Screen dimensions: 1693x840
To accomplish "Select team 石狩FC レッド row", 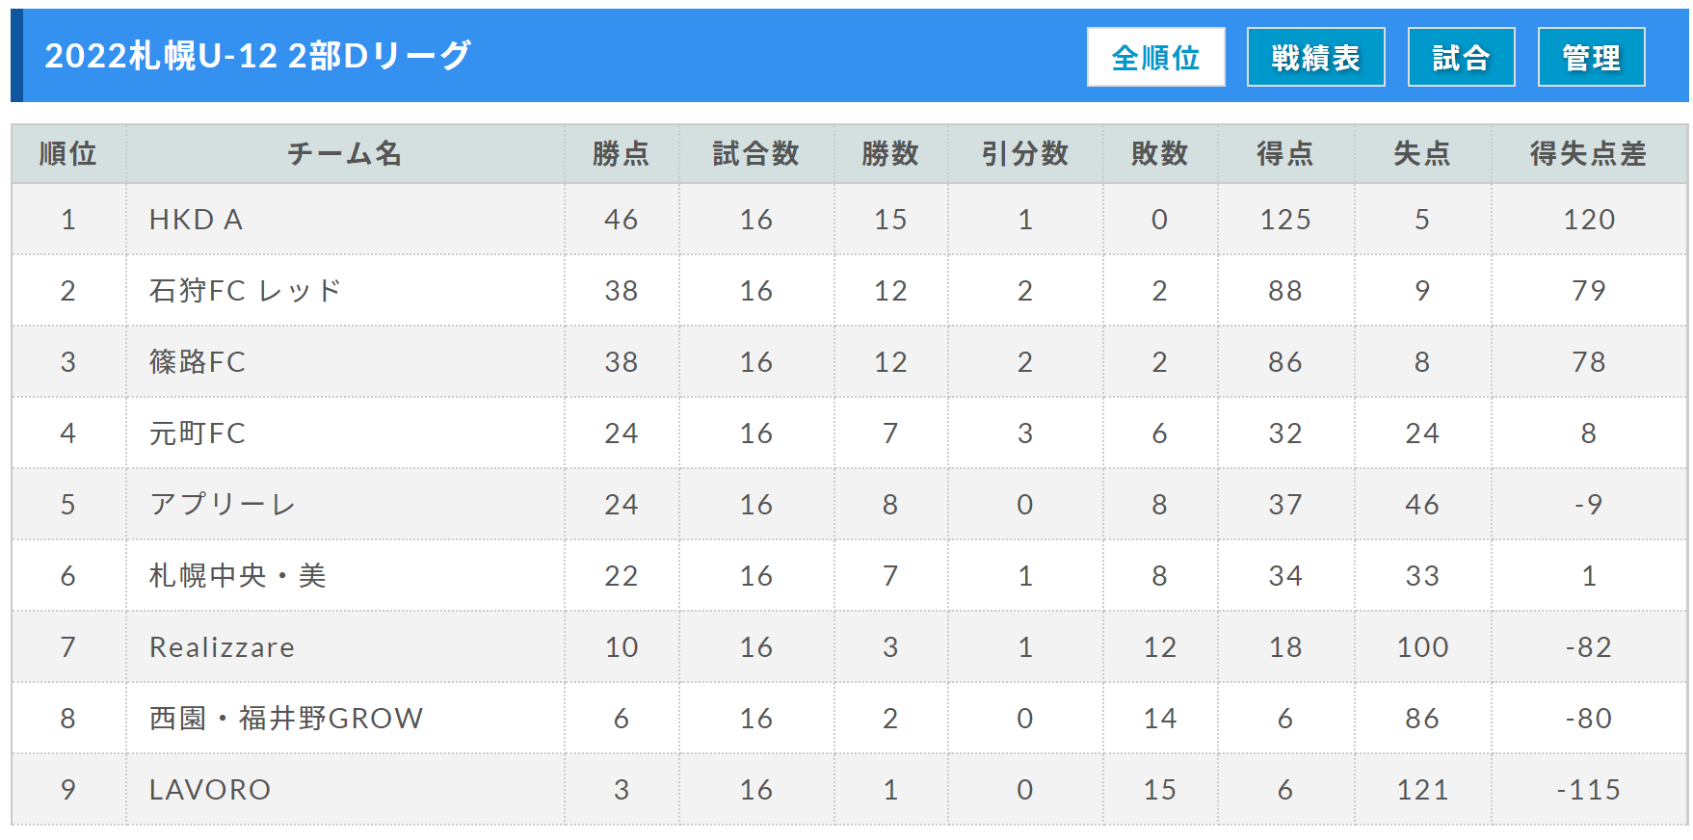I will pyautogui.click(x=849, y=290).
